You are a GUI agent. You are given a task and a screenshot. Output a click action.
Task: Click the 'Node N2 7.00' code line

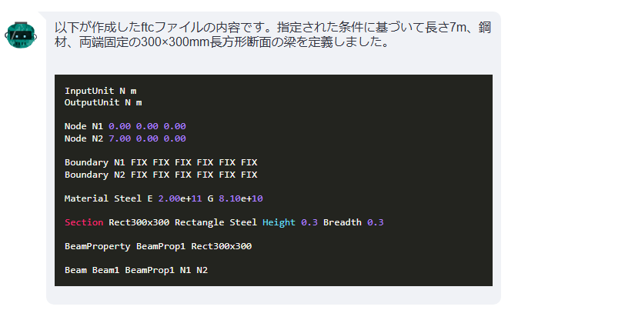click(125, 138)
